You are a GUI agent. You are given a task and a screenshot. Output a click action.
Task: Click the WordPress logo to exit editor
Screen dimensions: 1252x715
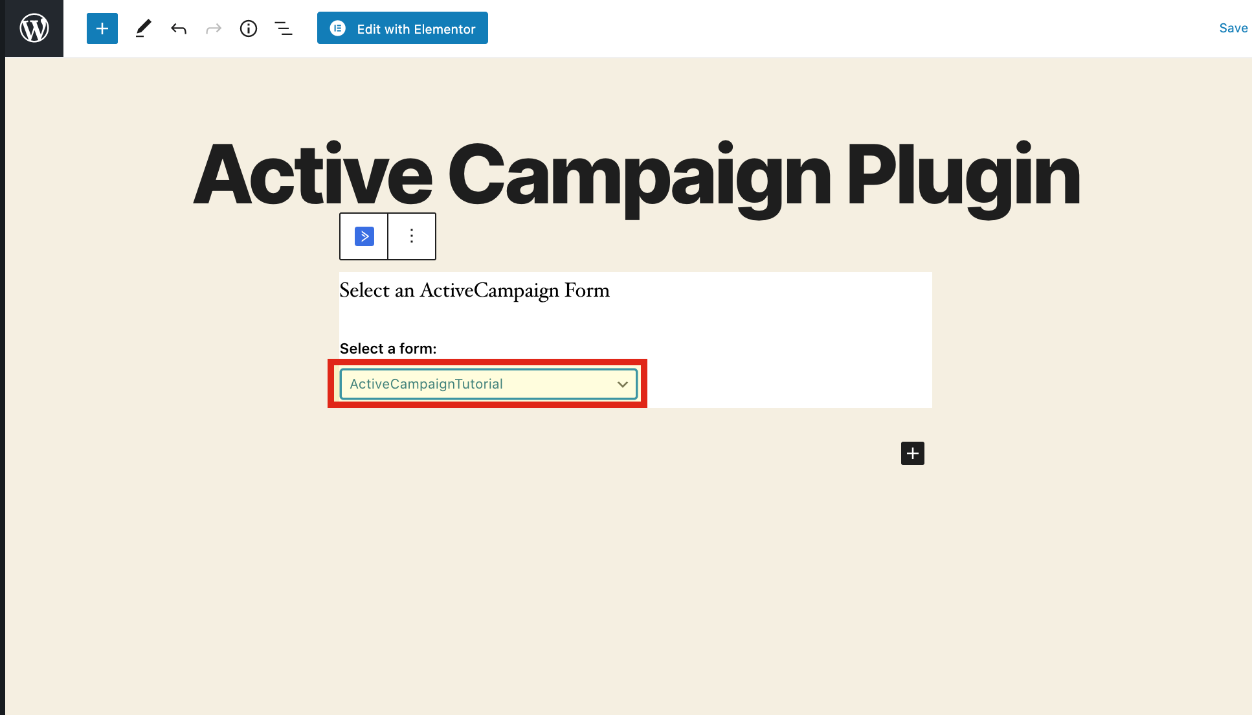click(34, 28)
